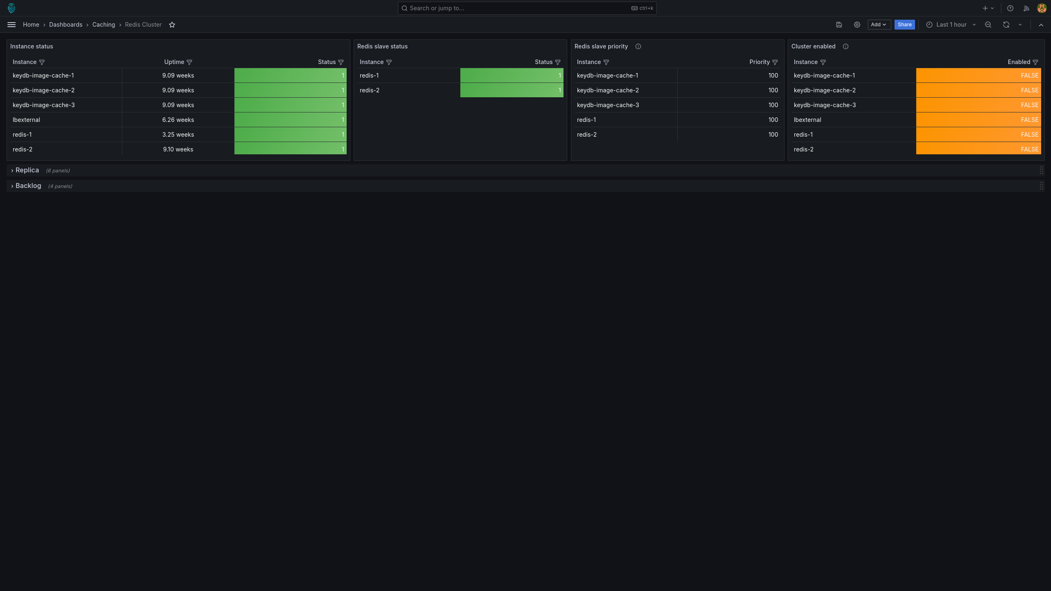
Task: Click Redis slave status panel title
Action: [x=382, y=46]
